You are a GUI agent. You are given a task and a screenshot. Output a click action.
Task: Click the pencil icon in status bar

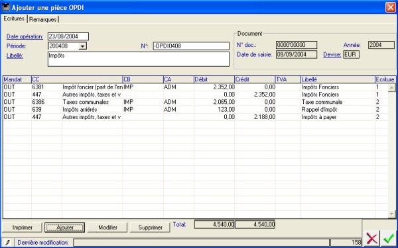tap(7, 243)
